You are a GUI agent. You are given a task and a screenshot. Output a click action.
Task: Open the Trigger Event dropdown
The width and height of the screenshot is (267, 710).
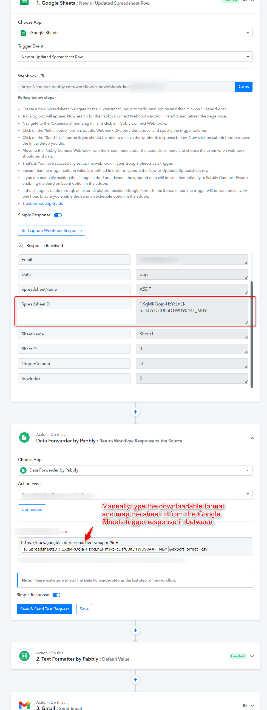135,57
